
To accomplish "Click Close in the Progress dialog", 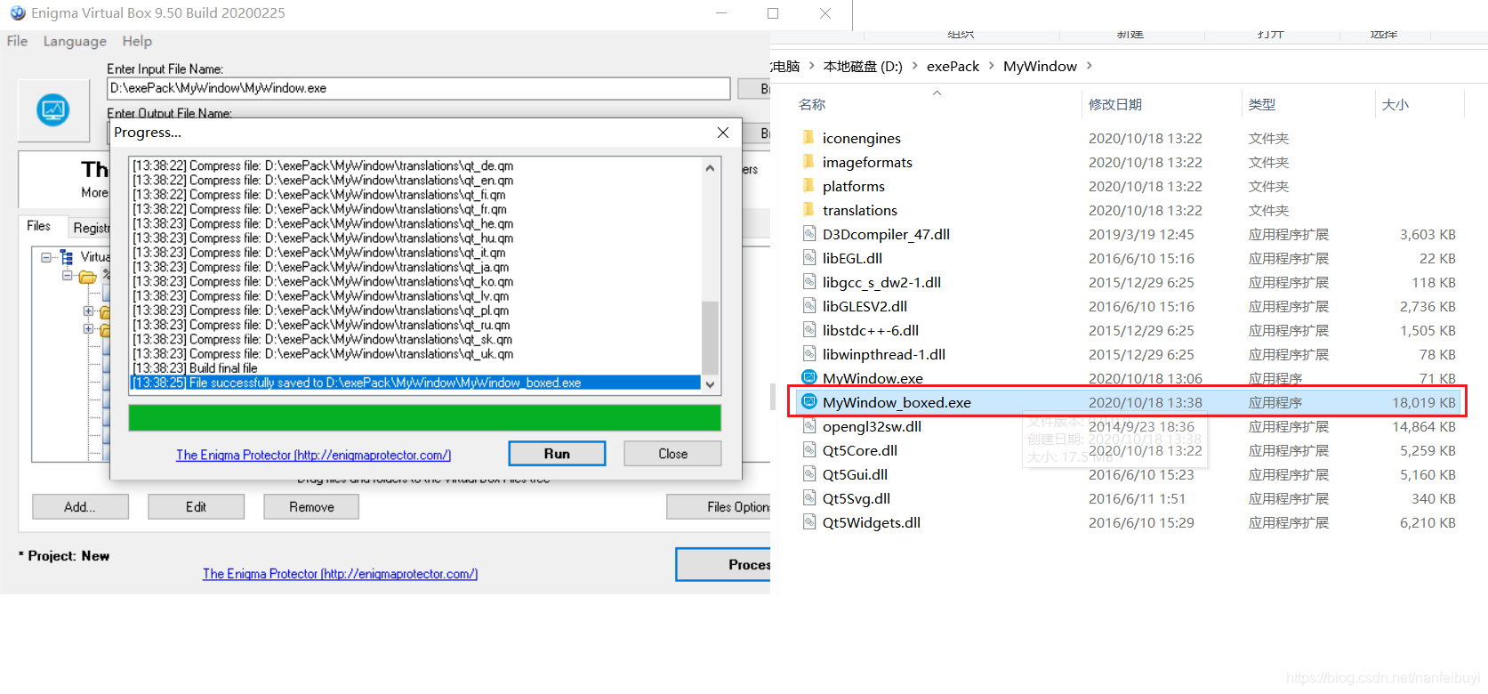I will (672, 454).
